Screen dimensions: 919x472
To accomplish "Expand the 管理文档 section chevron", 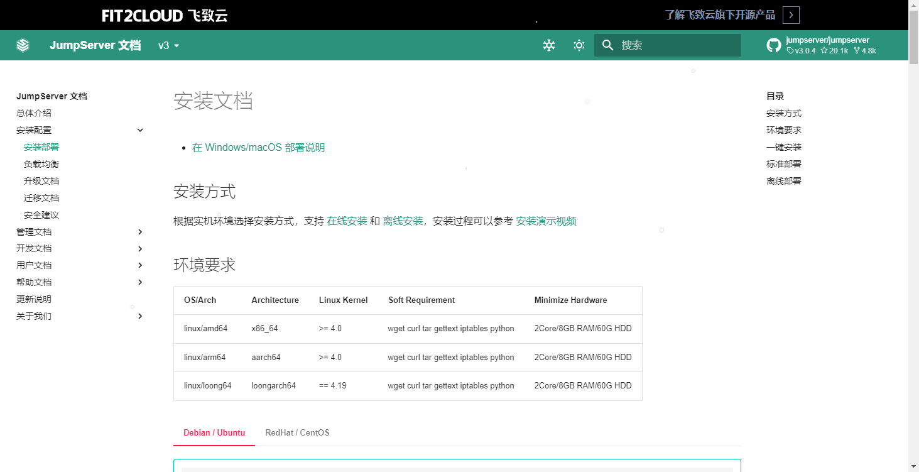I will tap(140, 232).
